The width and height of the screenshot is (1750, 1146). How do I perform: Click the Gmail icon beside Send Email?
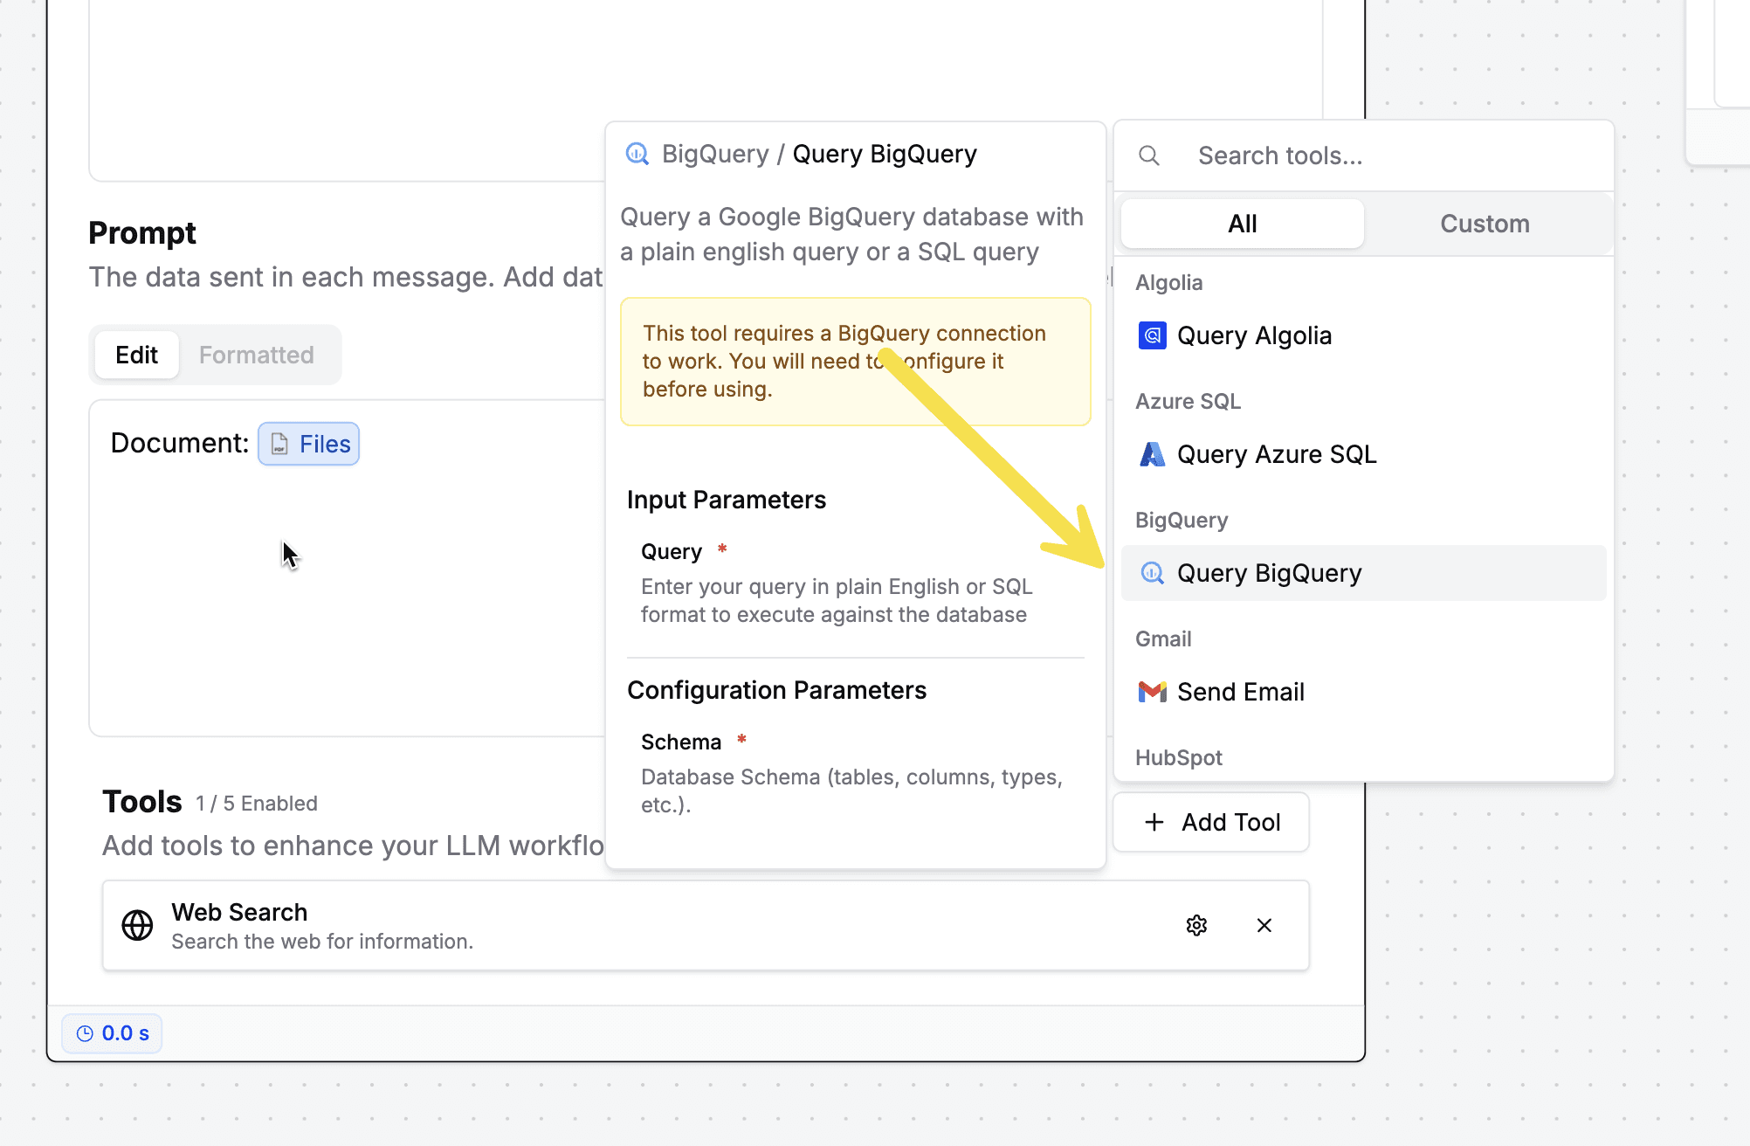[x=1153, y=692]
